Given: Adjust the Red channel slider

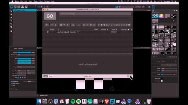Looking at the screenshot, I should [24, 59].
